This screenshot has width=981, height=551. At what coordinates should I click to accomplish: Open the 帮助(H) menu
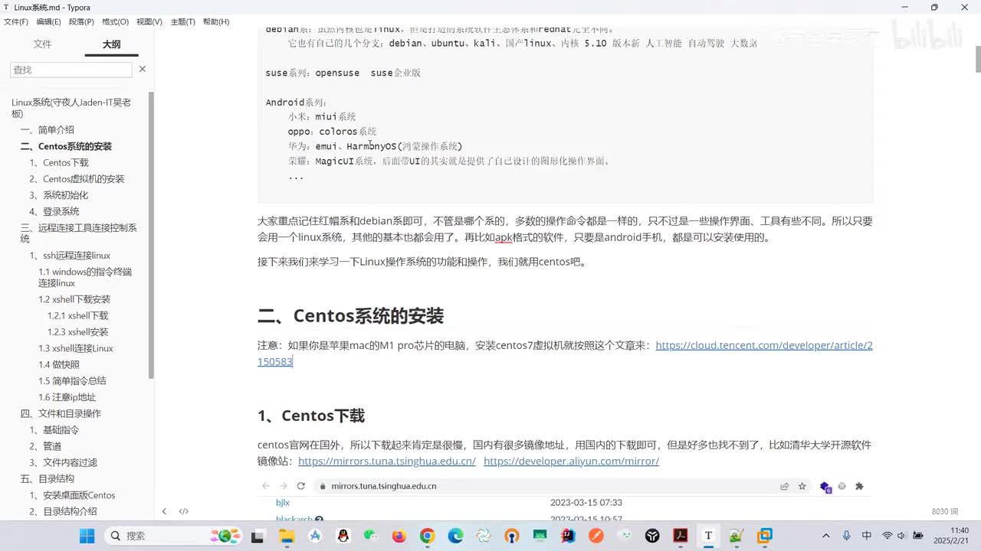[216, 21]
